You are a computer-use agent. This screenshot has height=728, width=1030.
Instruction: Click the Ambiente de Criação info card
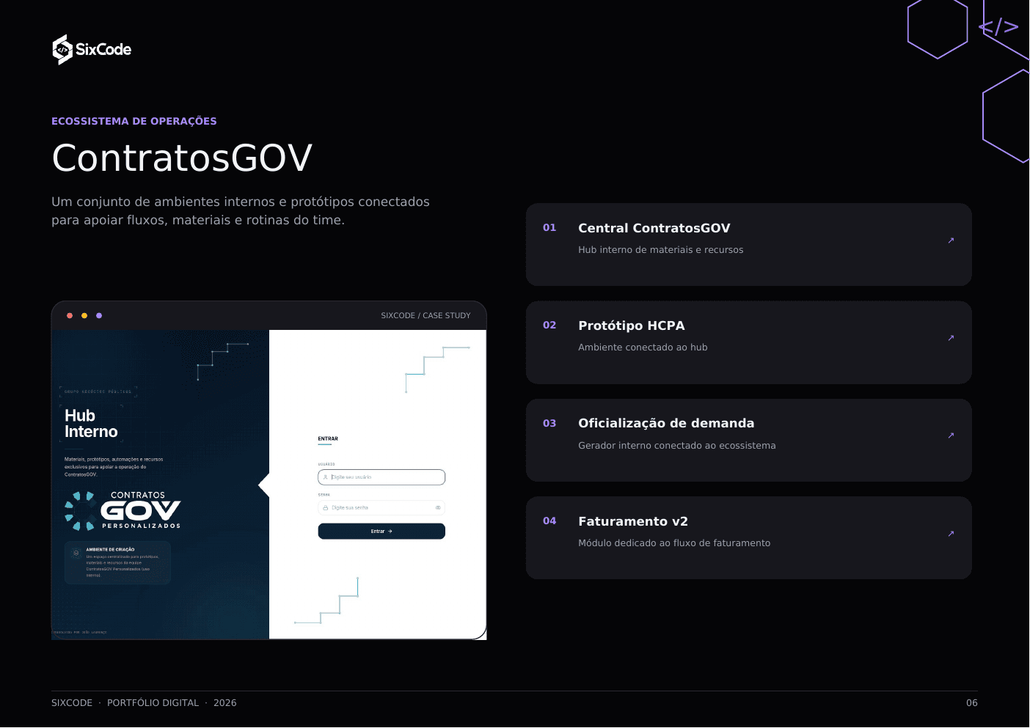(x=117, y=562)
